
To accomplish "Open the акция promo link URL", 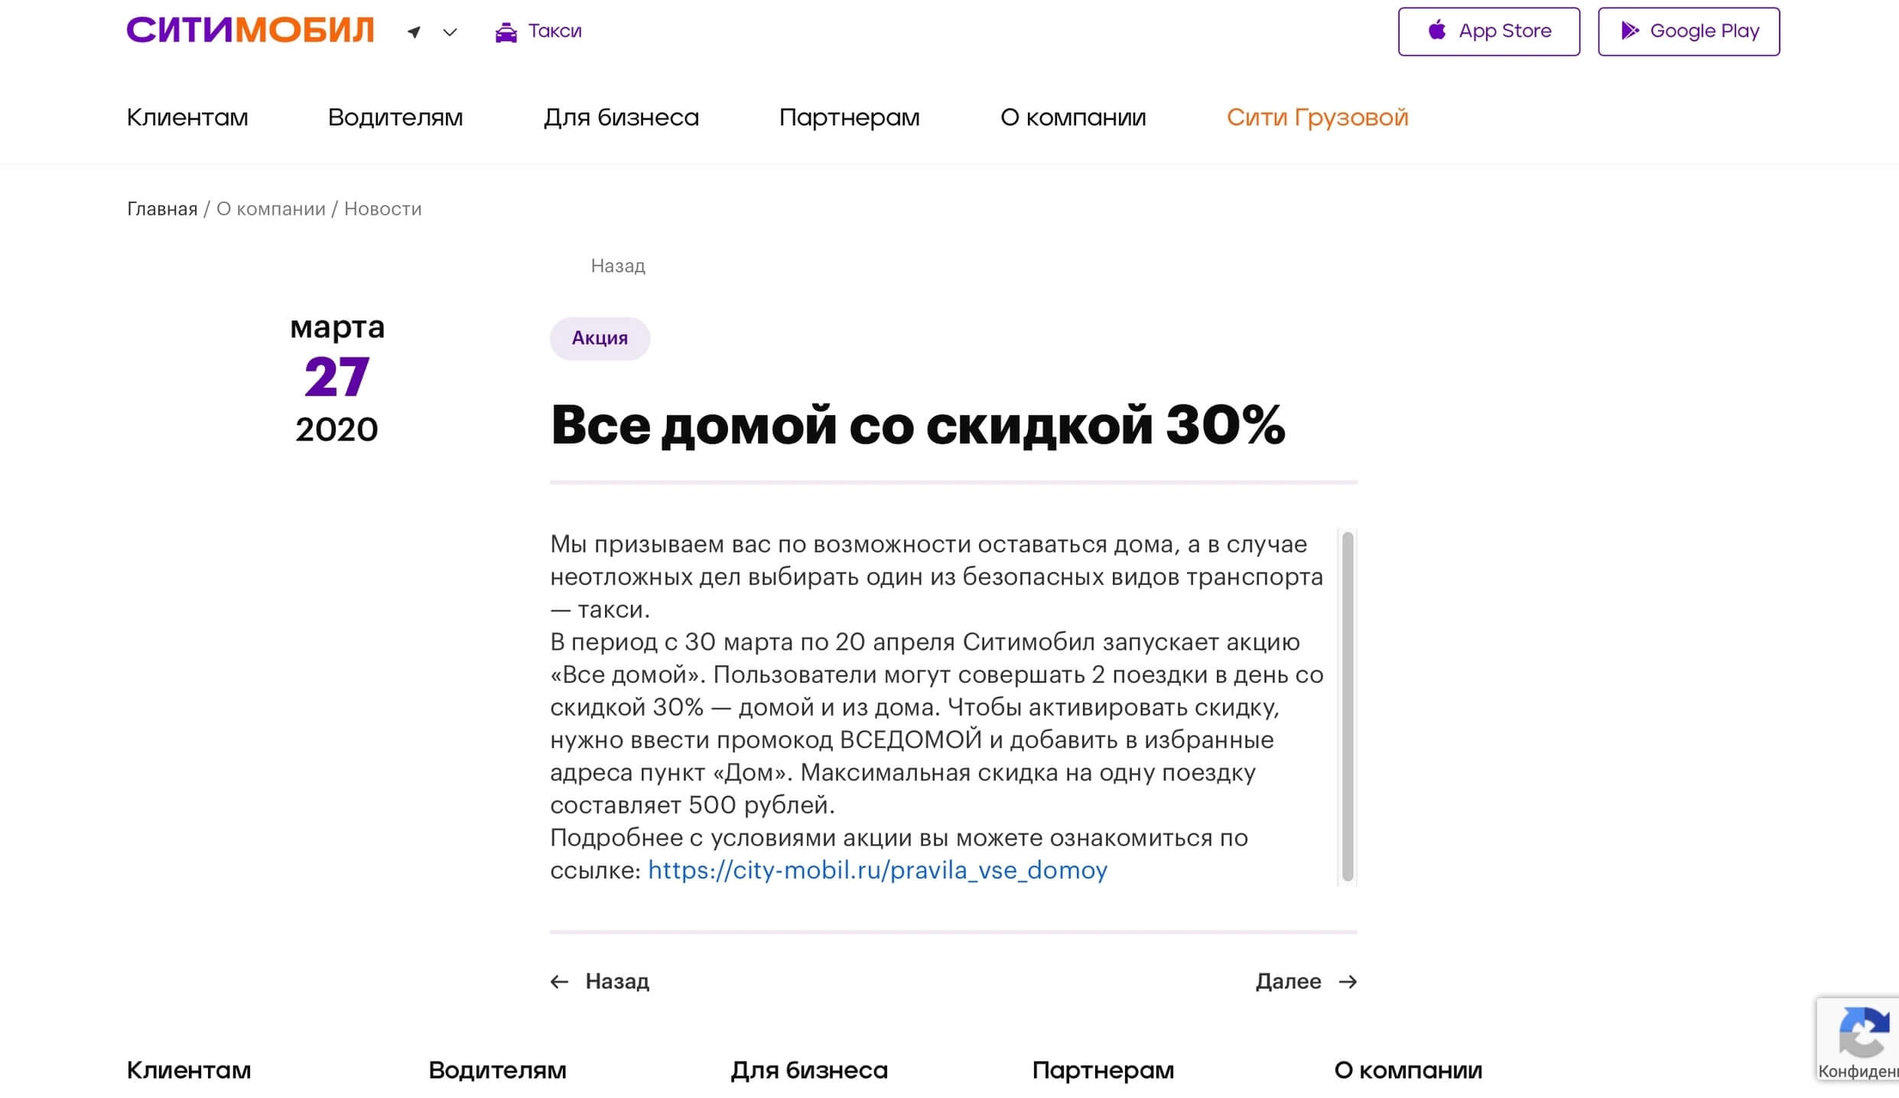I will 877,869.
